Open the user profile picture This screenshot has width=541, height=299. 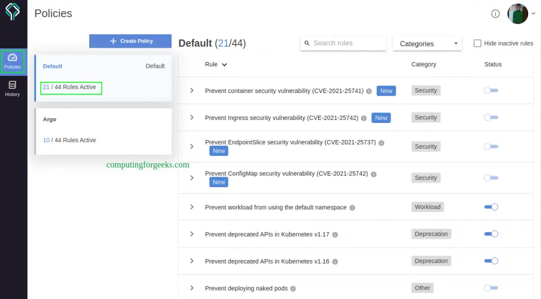[517, 14]
